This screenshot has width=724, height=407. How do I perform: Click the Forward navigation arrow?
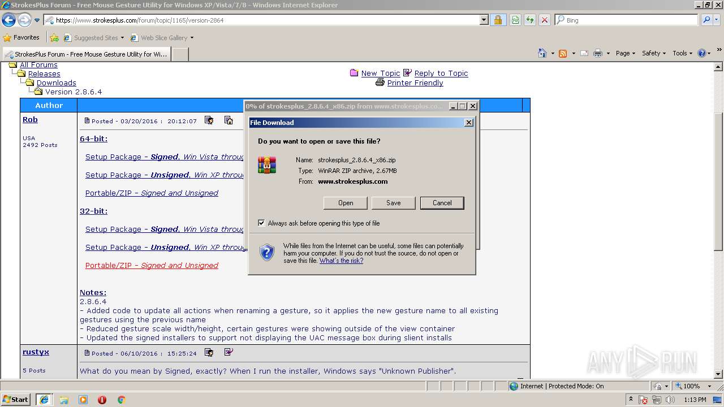tap(24, 20)
